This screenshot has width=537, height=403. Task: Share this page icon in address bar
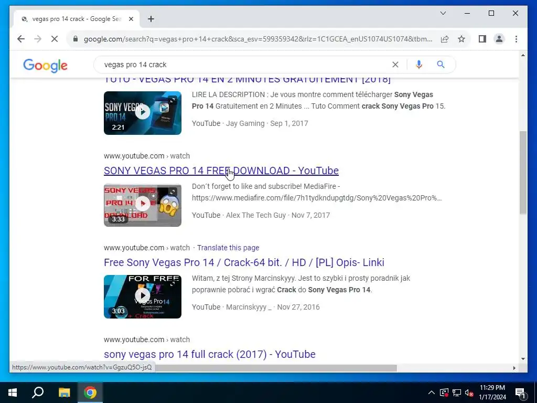click(x=445, y=39)
